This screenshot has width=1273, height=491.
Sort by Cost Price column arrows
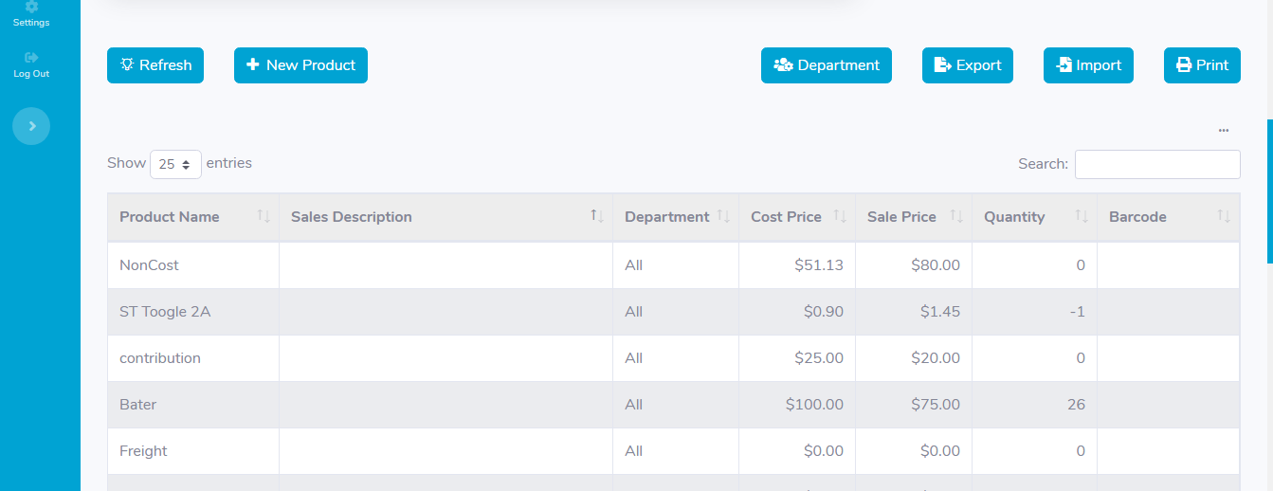[x=840, y=216]
